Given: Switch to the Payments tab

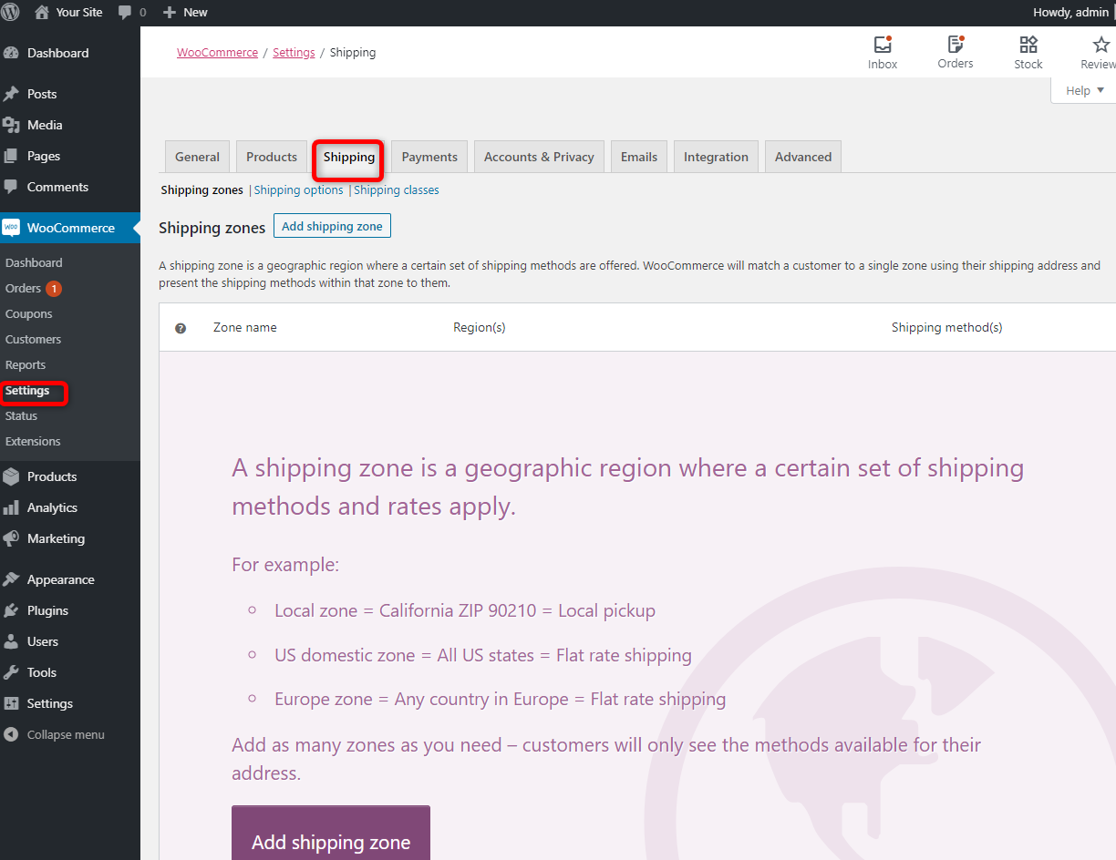Looking at the screenshot, I should click(x=429, y=157).
